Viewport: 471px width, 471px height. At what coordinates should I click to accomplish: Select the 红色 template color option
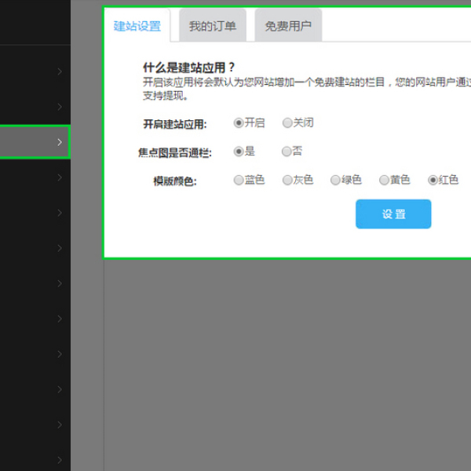click(433, 180)
